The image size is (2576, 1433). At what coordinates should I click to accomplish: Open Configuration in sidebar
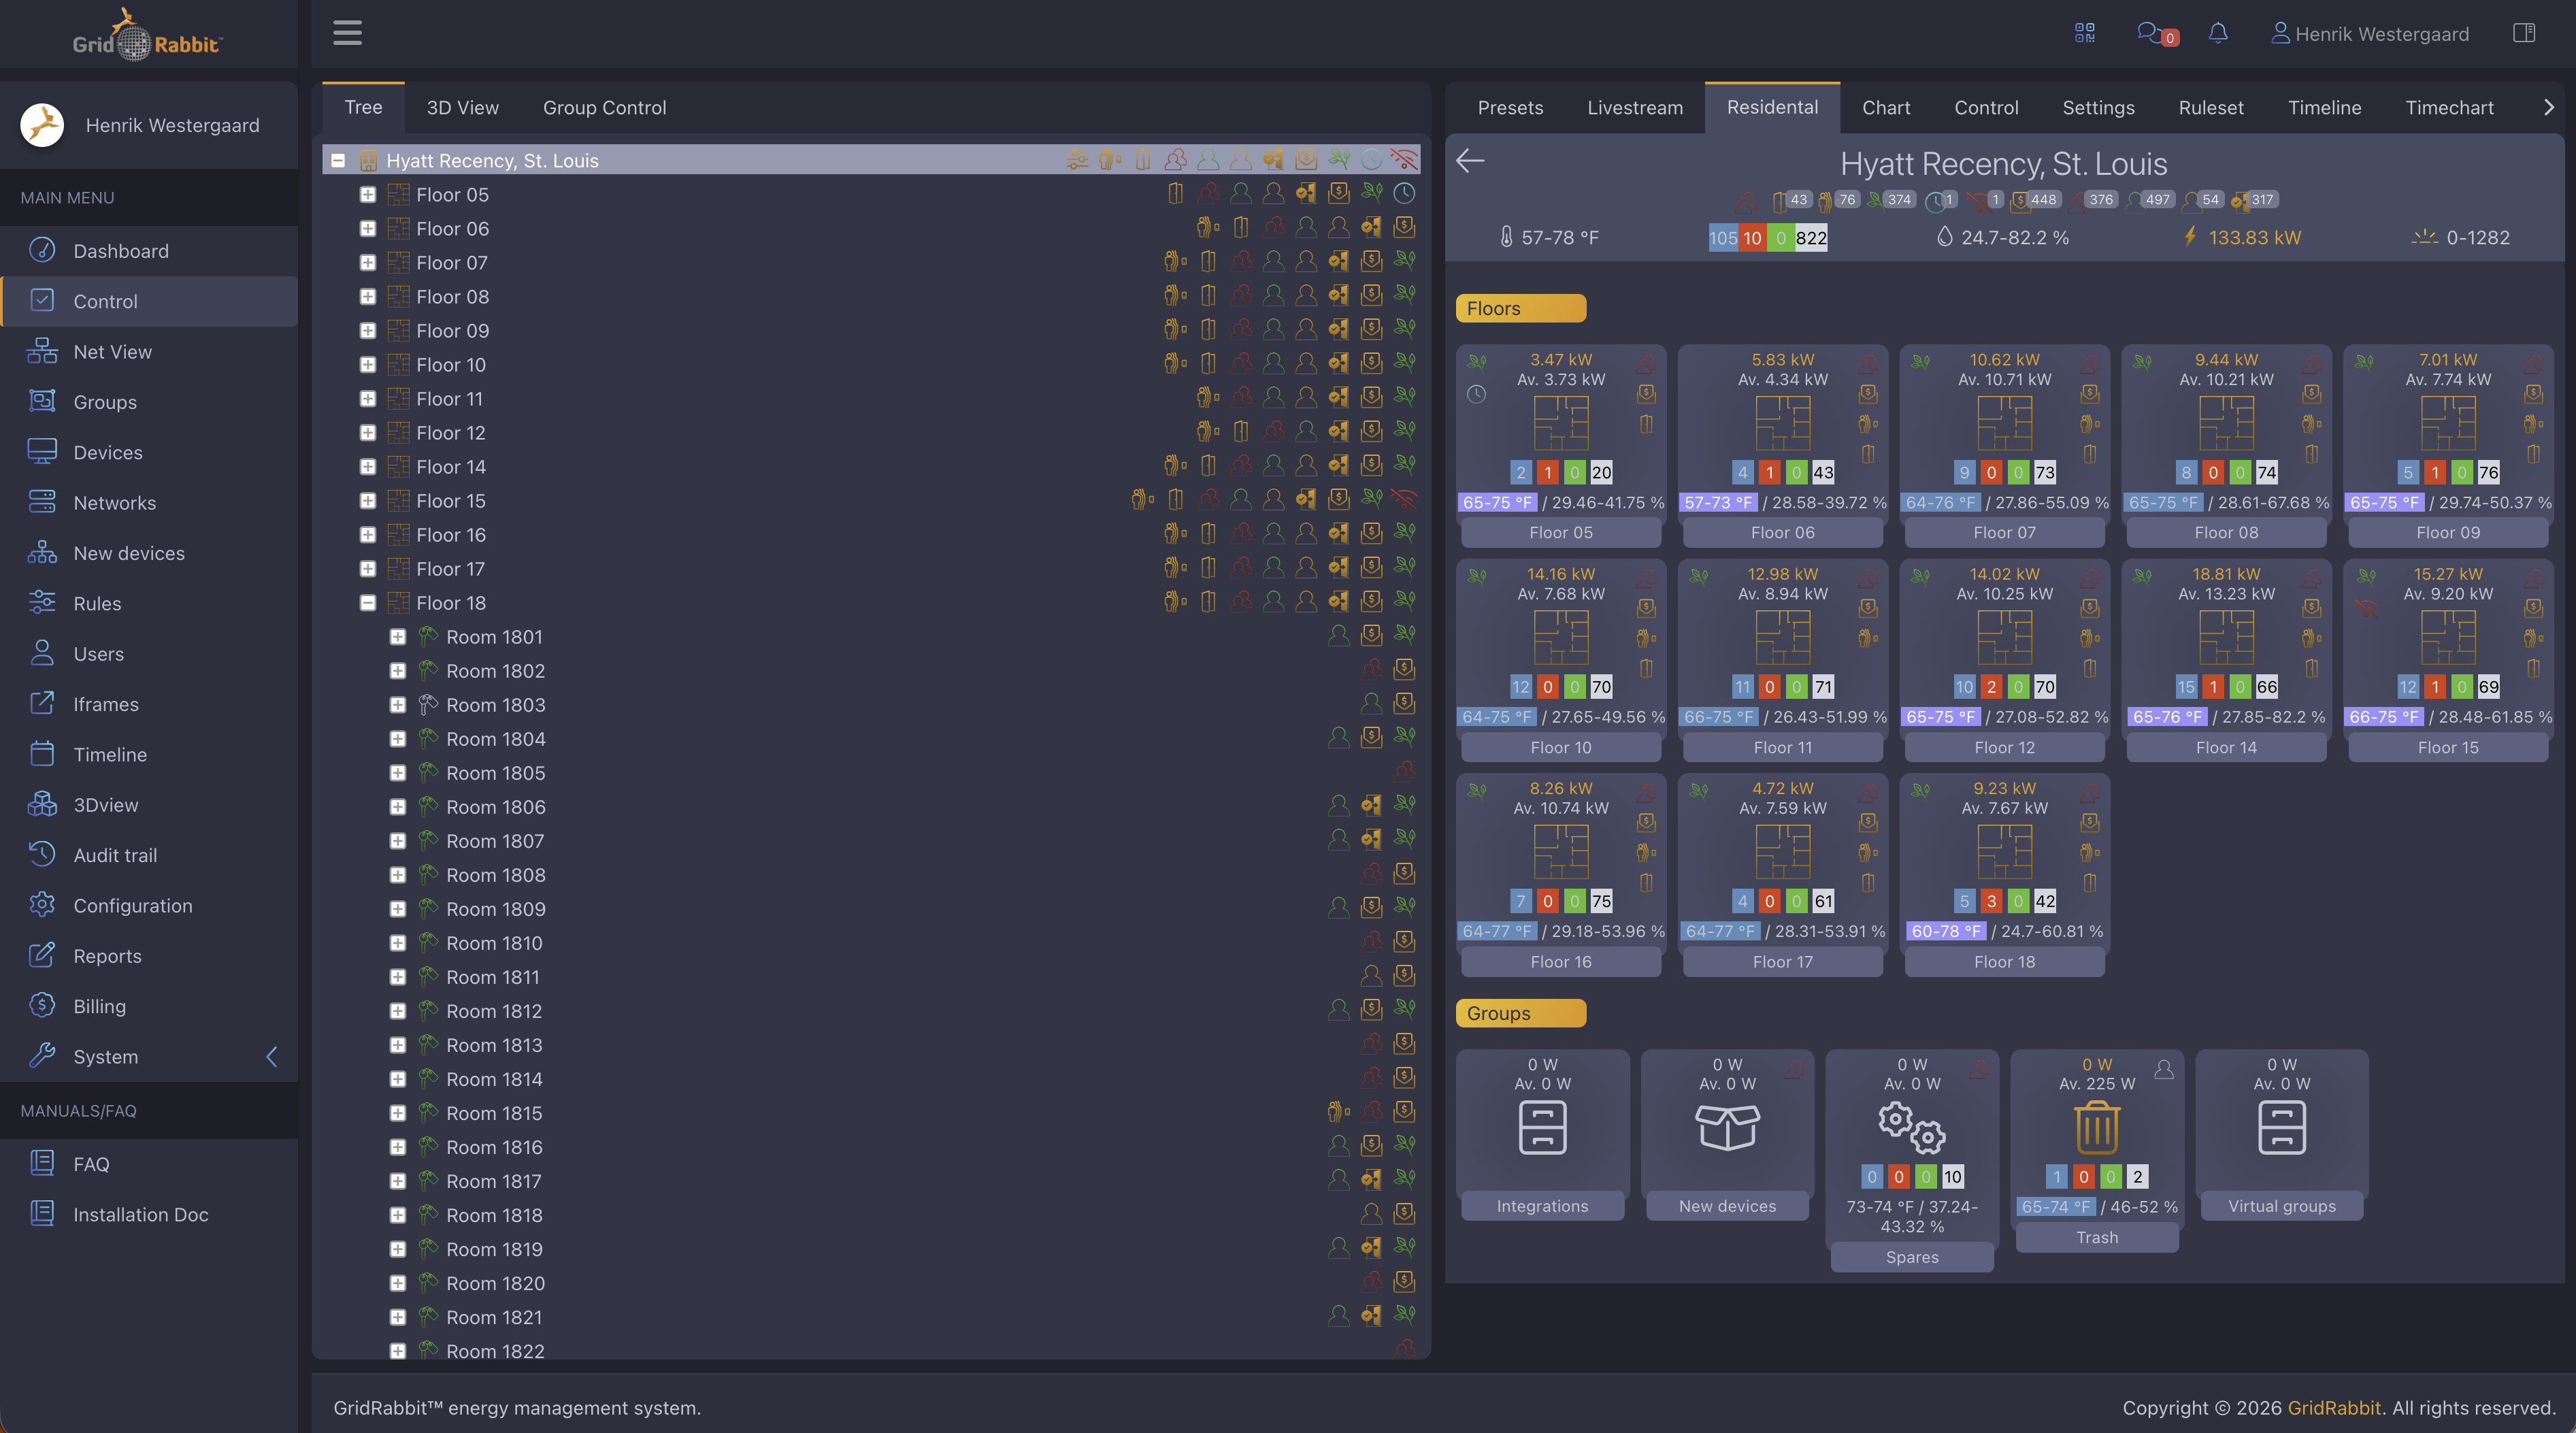pyautogui.click(x=149, y=905)
